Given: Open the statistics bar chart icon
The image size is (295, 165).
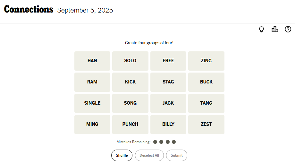Looking at the screenshot, I should tap(275, 30).
